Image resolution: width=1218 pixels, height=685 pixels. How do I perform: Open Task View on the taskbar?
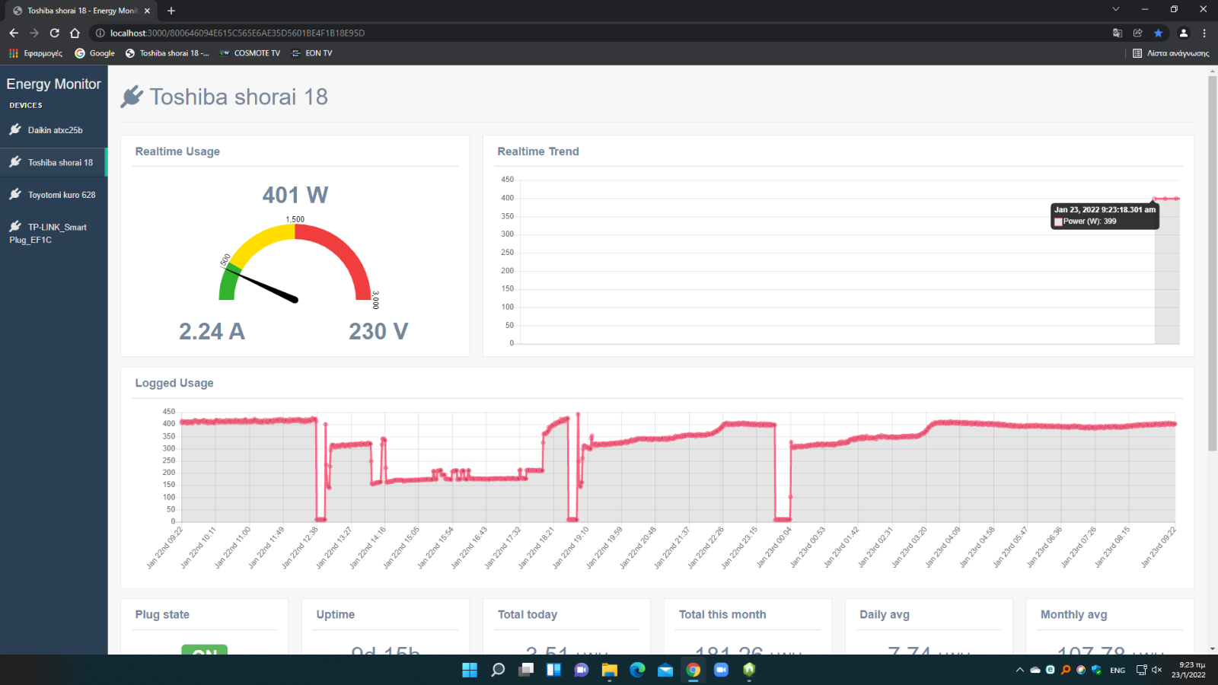click(x=526, y=670)
